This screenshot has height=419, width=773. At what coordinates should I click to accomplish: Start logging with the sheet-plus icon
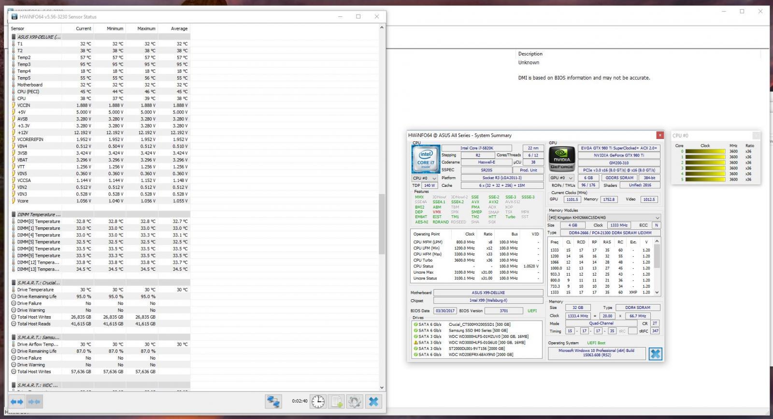click(x=337, y=401)
